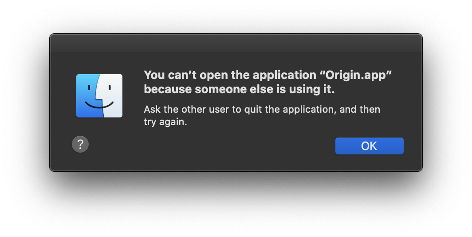Click the round gray help icon
The height and width of the screenshot is (237, 472).
[80, 144]
